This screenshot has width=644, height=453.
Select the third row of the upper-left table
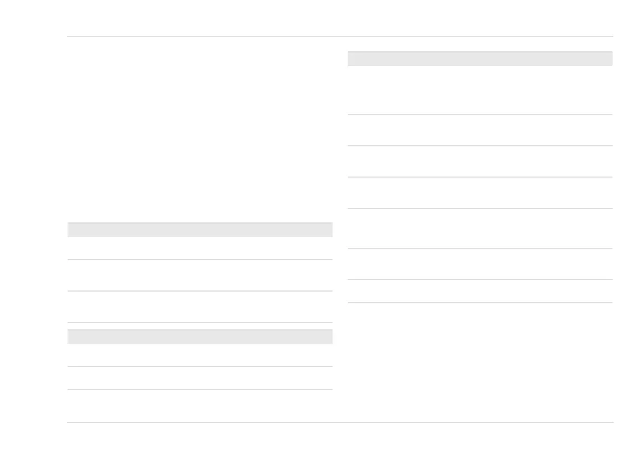[x=200, y=307]
